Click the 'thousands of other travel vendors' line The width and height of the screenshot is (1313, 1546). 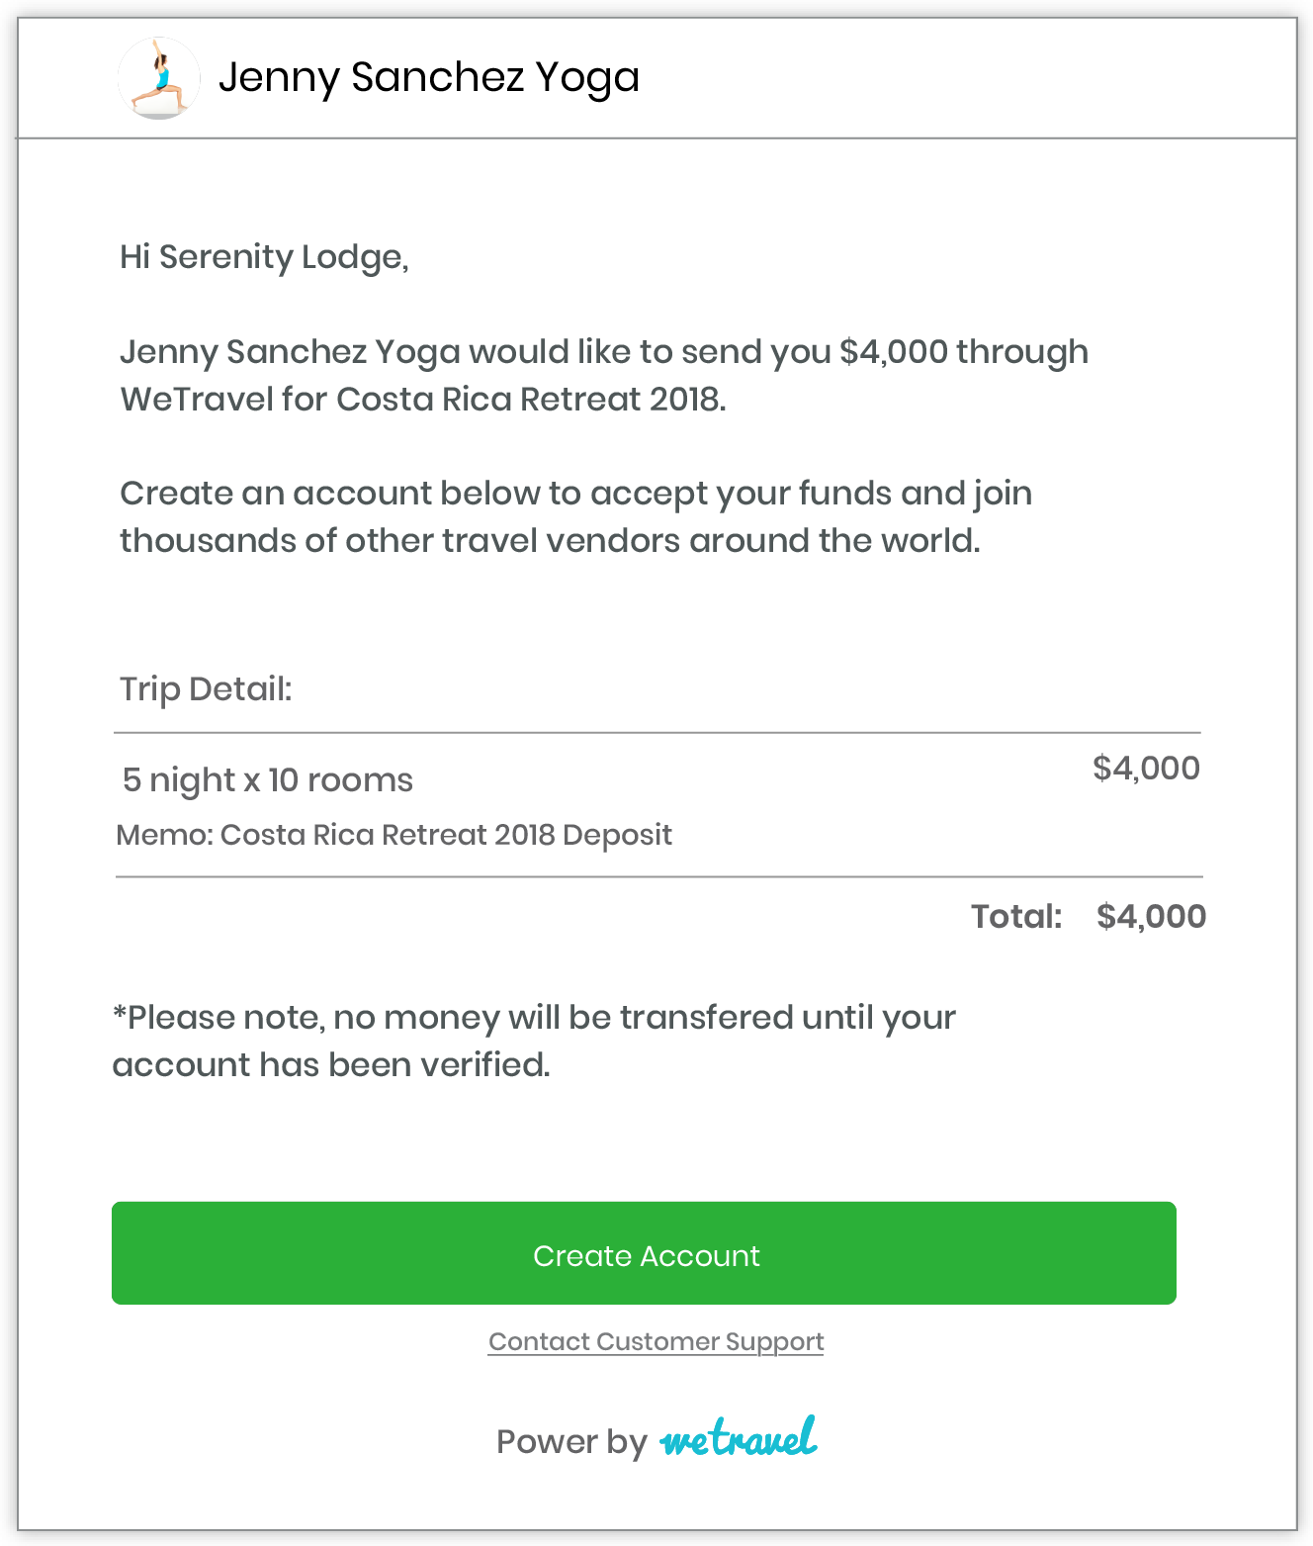click(550, 540)
